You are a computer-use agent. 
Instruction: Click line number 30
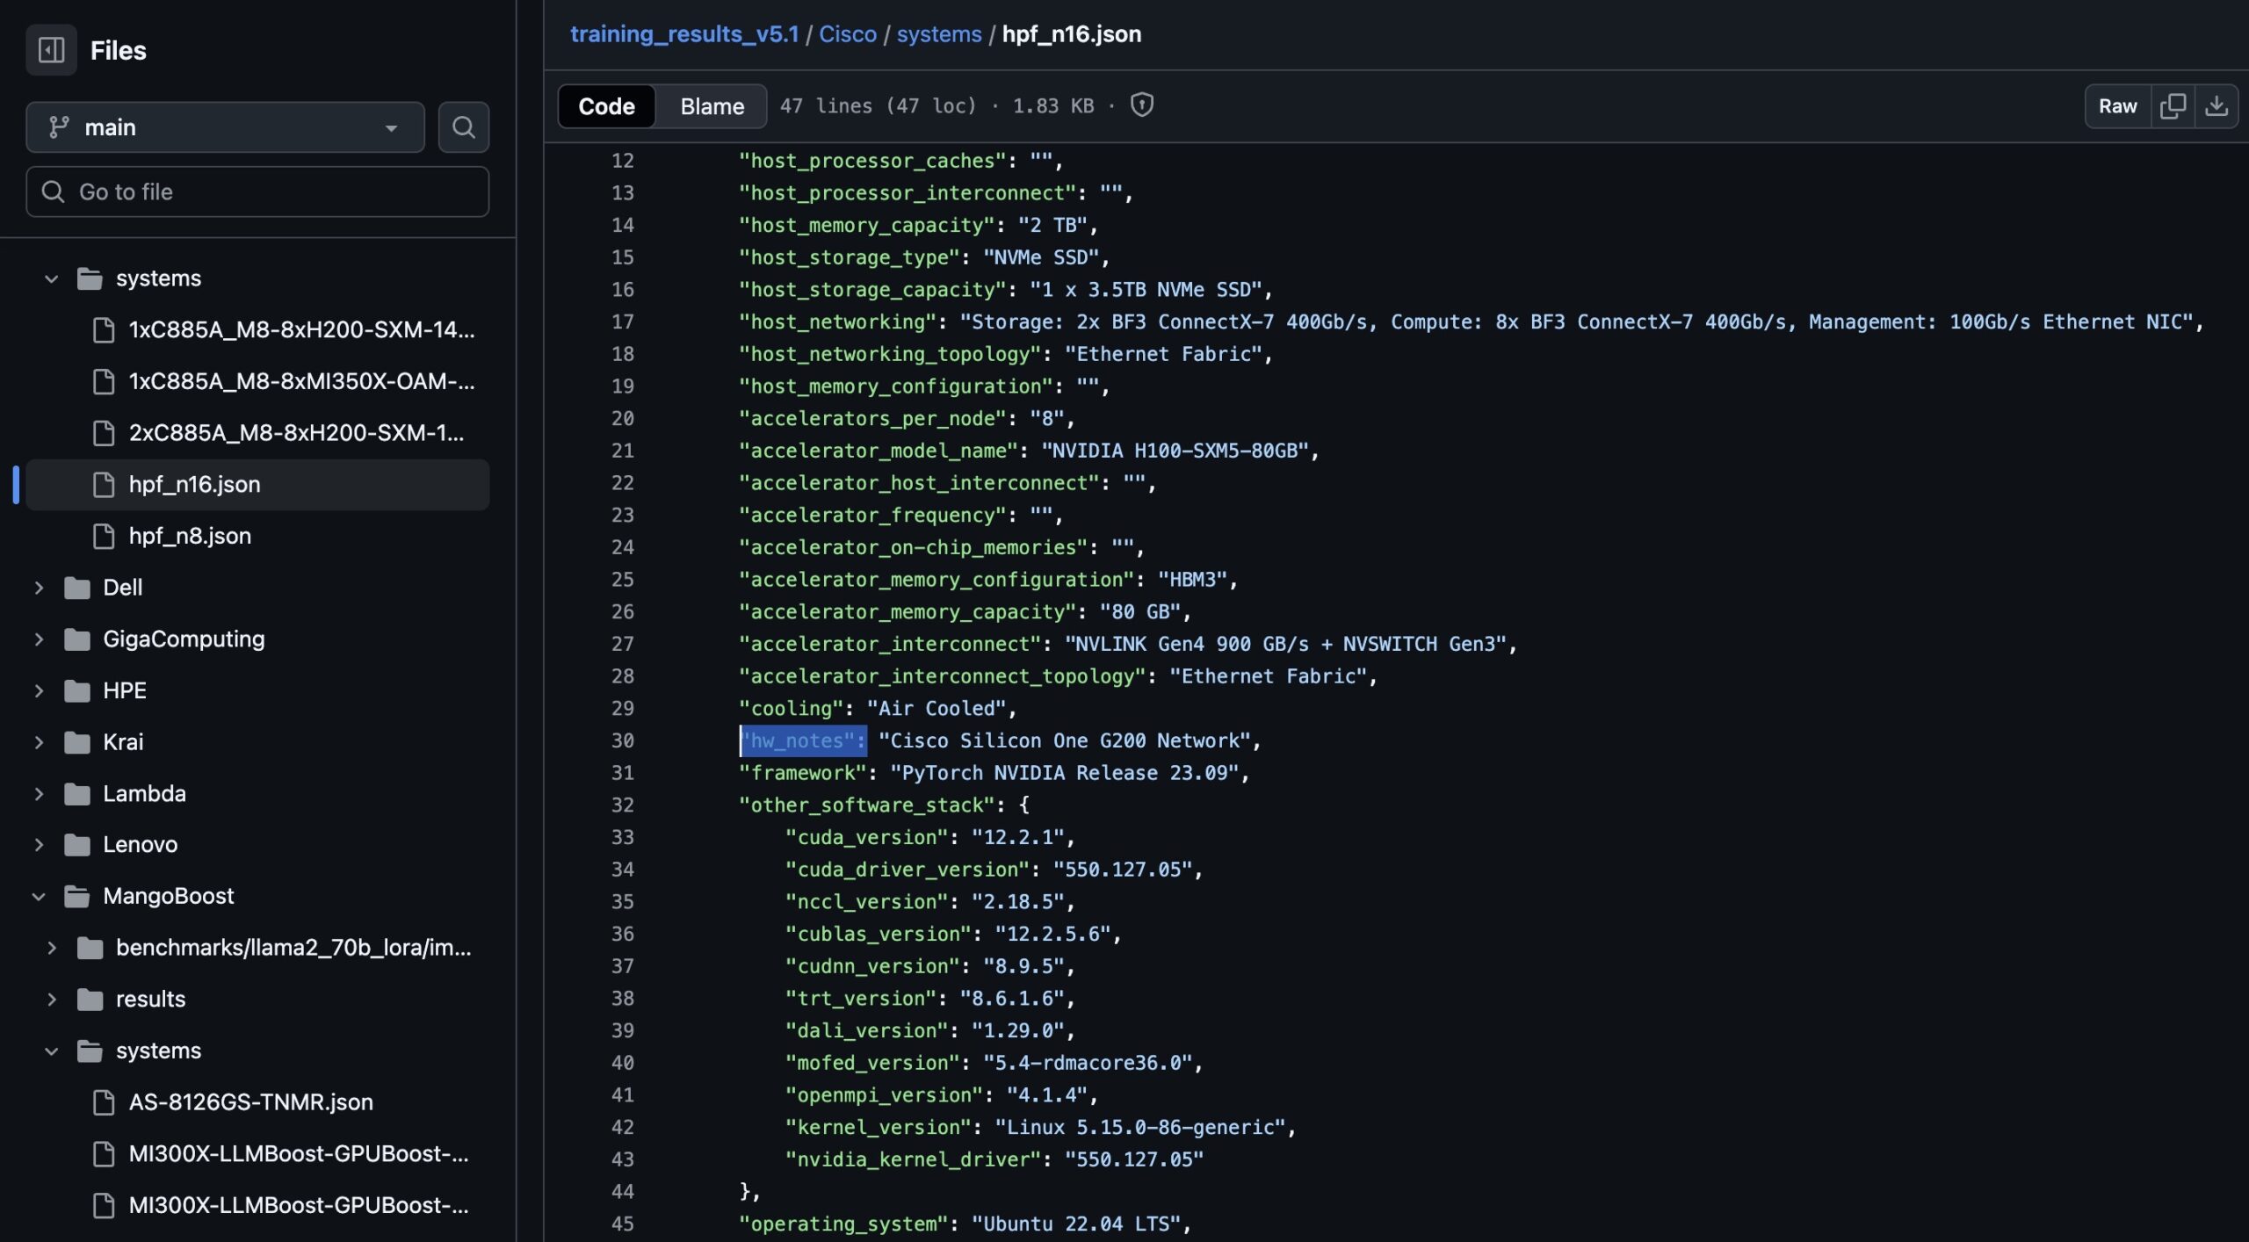coord(622,740)
